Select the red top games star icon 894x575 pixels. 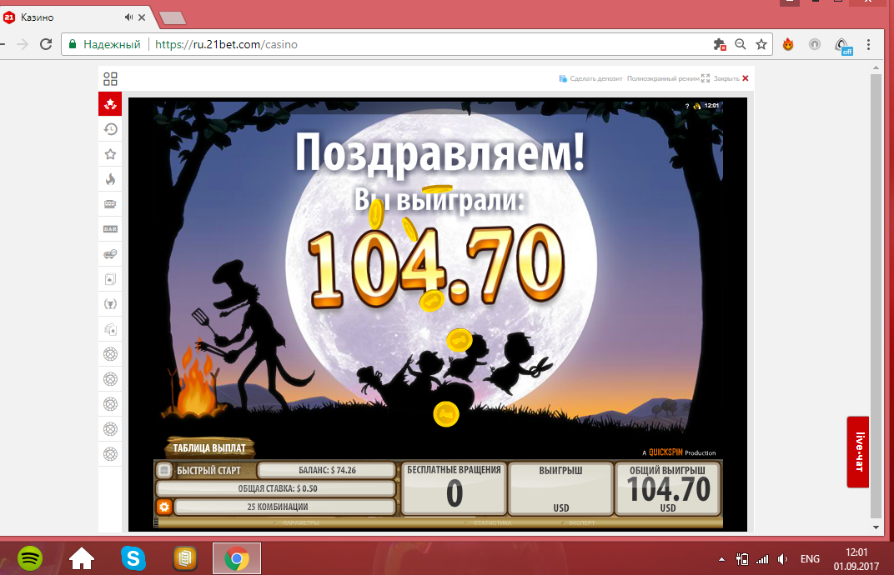point(110,103)
